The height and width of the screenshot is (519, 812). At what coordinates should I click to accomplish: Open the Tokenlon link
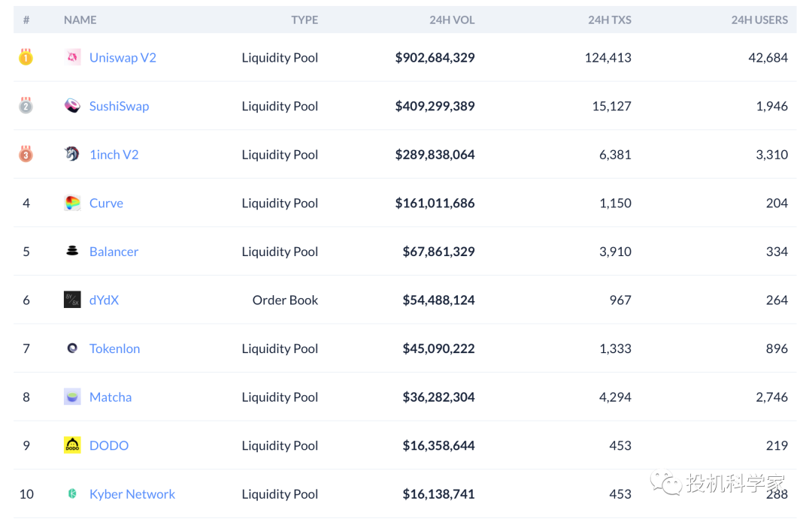click(x=114, y=349)
